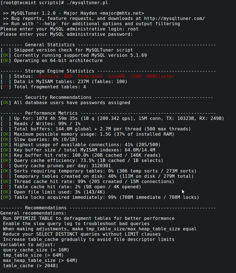This screenshot has height=273, width=236.
Task: Click the table_cache (> 2048) variable line
Action: pos(30,266)
